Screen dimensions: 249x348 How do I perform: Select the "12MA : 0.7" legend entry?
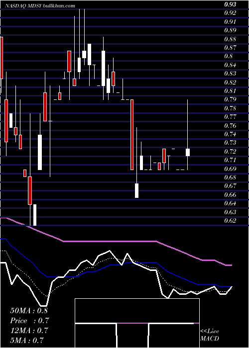coord(29,331)
